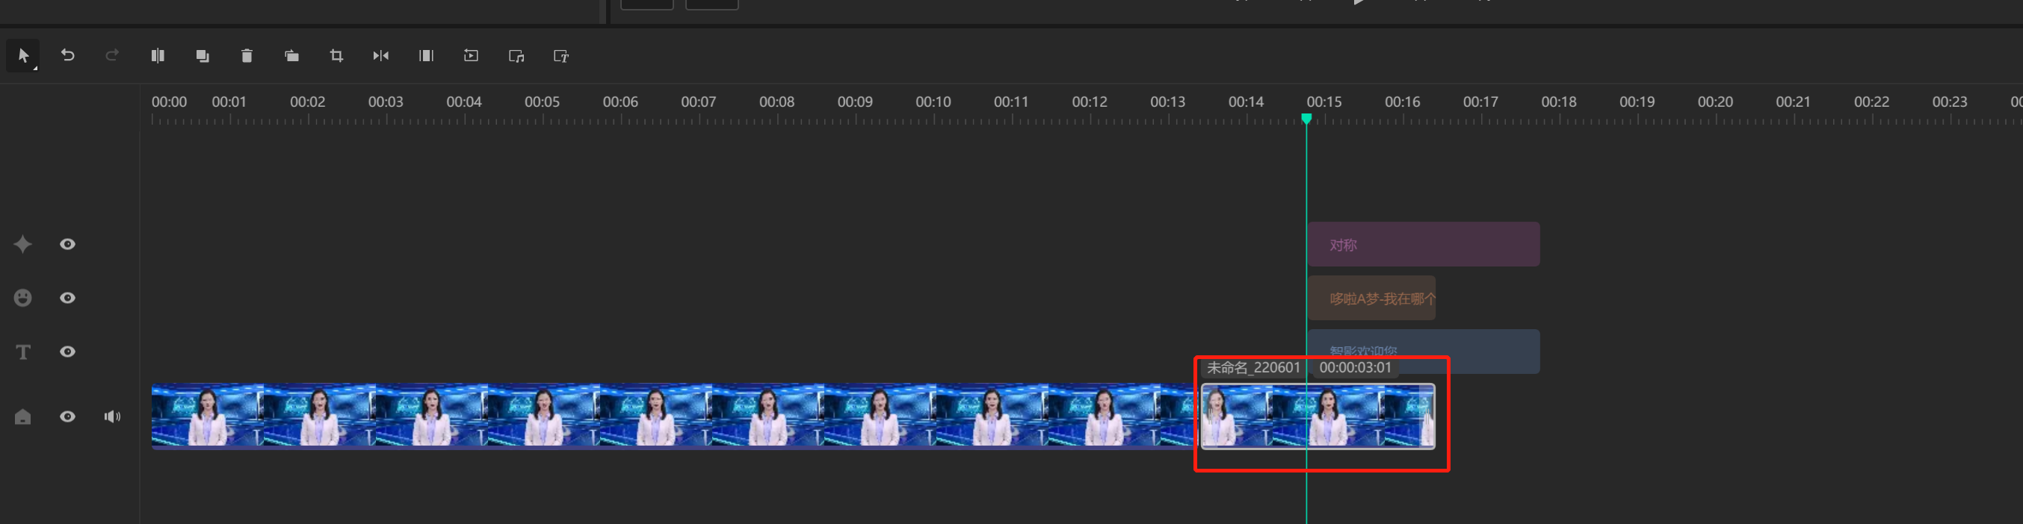Click the freeze frame icon
2023x524 pixels.
click(x=426, y=56)
